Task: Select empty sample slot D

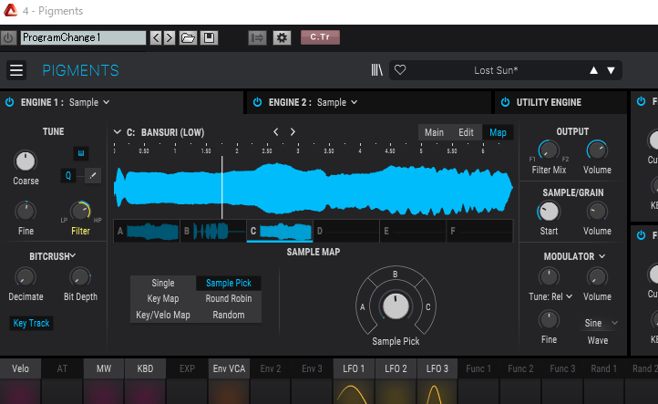Action: click(346, 231)
